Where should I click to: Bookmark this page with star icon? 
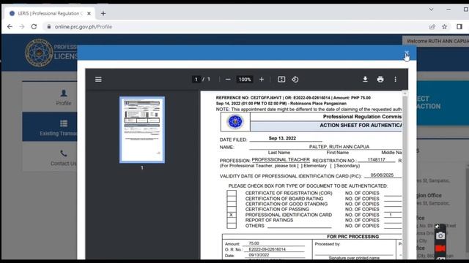coord(445,27)
